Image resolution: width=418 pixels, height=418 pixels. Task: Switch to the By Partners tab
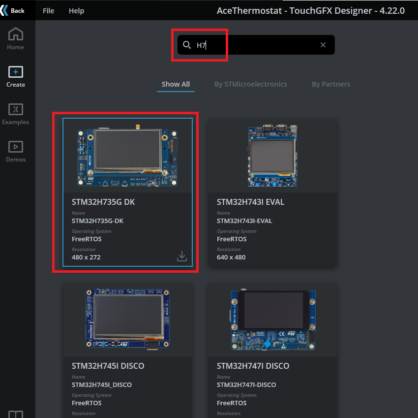click(331, 84)
